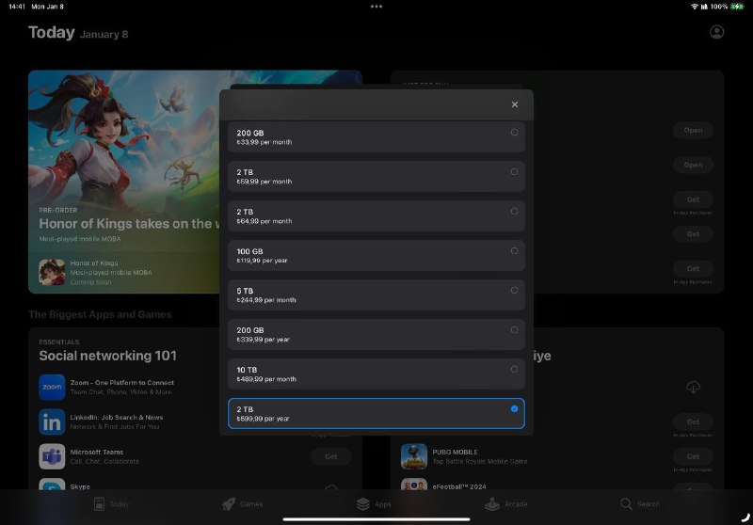Tap the eFootball 2024 app icon
Image resolution: width=753 pixels, height=525 pixels.
click(414, 485)
